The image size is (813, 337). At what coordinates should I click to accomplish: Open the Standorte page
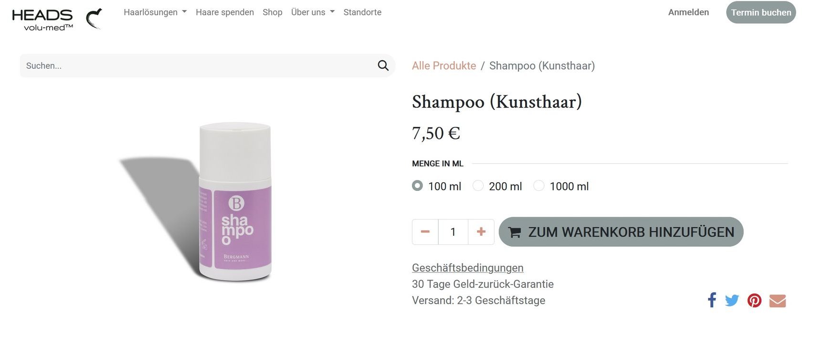[362, 12]
